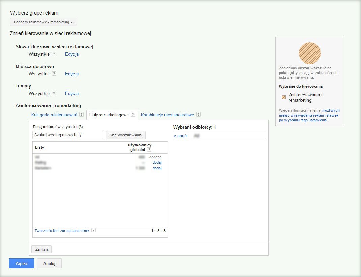
Task: Click Zainteresowania i remarketing legend swatch
Action: tap(284, 97)
